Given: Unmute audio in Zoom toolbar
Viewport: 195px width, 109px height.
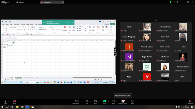Looking at the screenshot, I should 5,102.
